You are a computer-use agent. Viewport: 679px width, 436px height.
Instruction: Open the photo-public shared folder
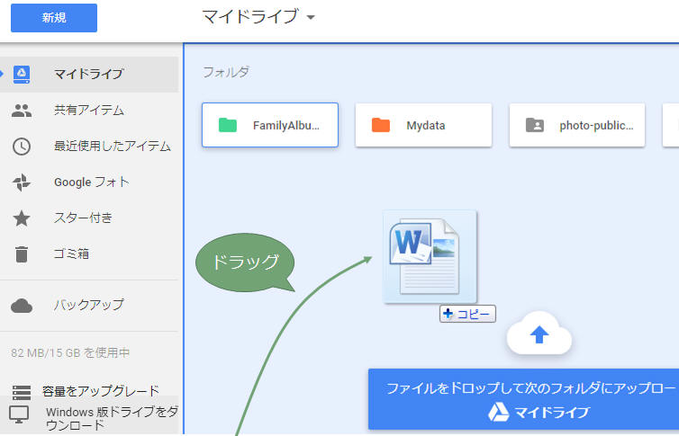tap(577, 125)
